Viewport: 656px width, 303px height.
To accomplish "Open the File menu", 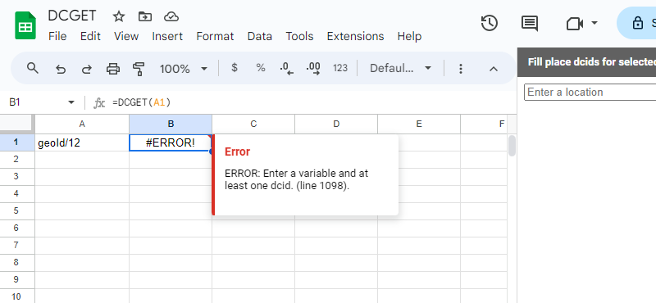I will point(57,36).
